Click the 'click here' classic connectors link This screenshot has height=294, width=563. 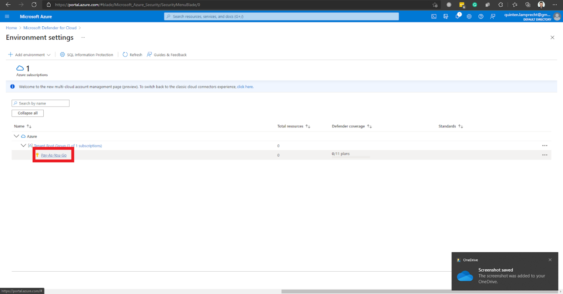(245, 87)
